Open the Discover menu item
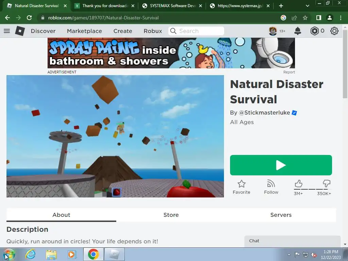 coord(43,31)
